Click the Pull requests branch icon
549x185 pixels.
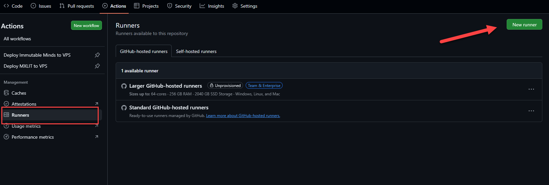(62, 6)
